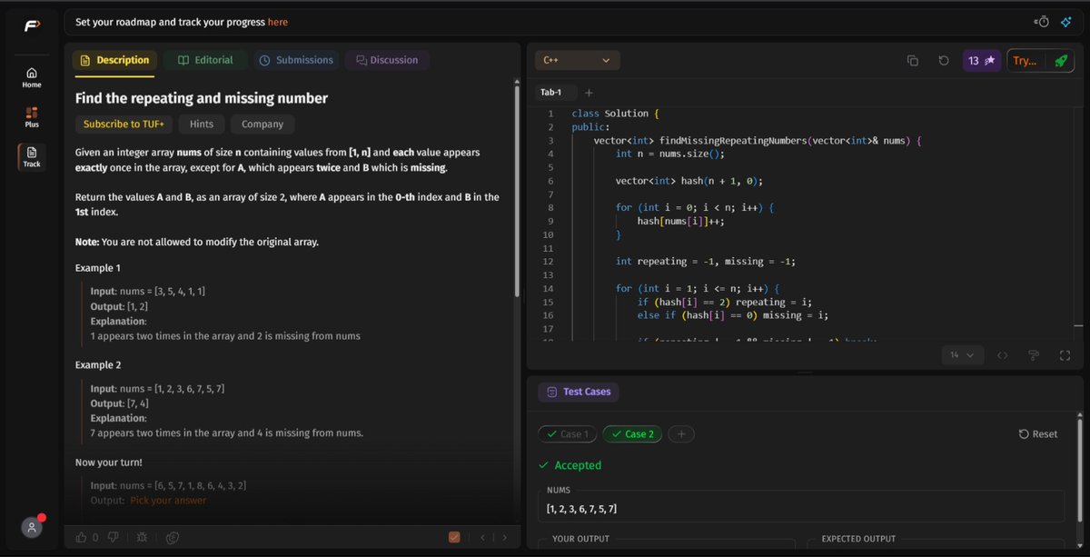
Task: Click the coins icon in footer
Action: click(x=173, y=537)
